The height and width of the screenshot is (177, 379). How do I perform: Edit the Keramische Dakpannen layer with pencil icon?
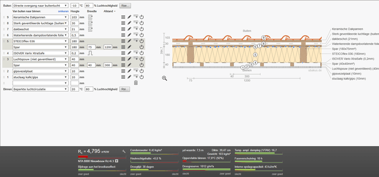click(x=129, y=17)
